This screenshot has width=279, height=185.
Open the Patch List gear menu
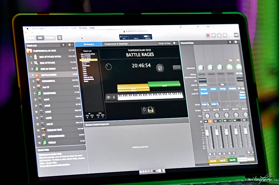[71, 45]
